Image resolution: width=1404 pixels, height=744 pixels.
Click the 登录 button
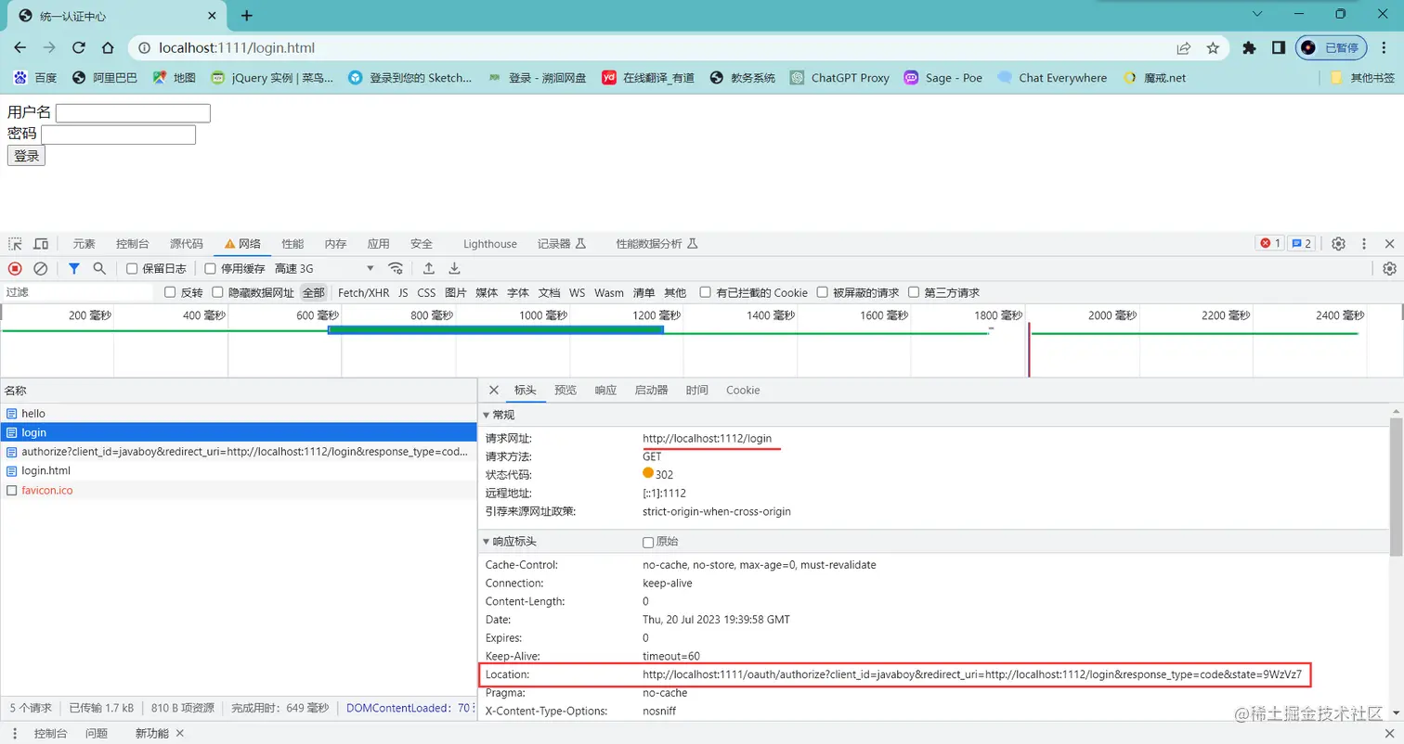[26, 156]
